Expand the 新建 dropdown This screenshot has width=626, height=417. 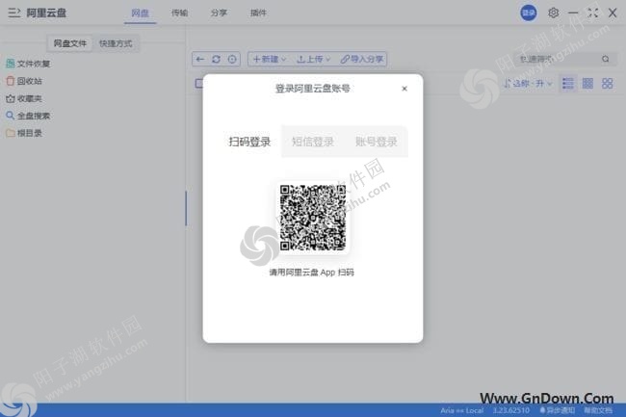click(x=270, y=59)
